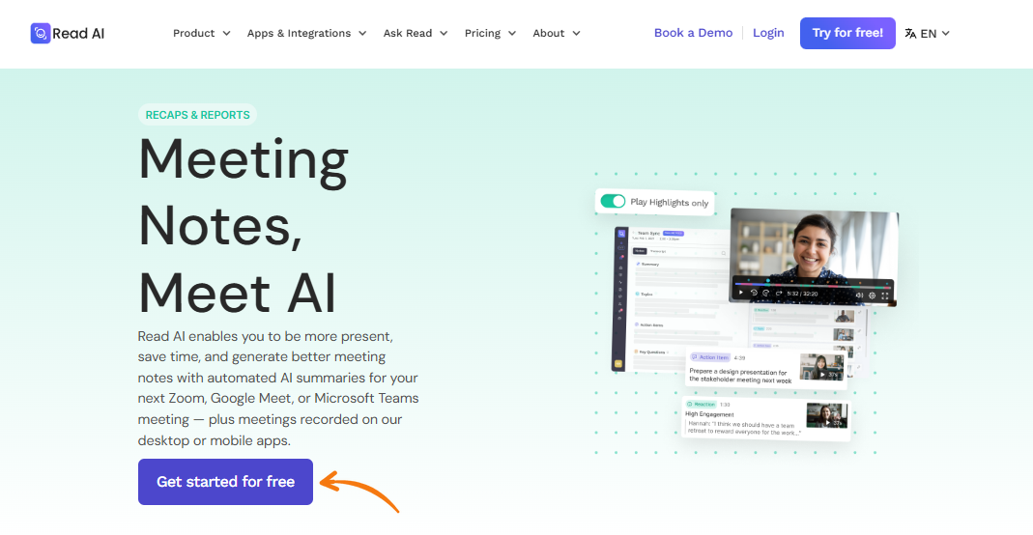Click the yellow badge at the sidebar bottom

click(618, 363)
